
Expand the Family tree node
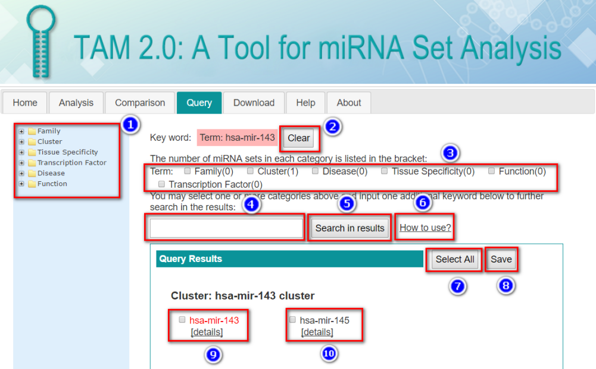point(21,131)
